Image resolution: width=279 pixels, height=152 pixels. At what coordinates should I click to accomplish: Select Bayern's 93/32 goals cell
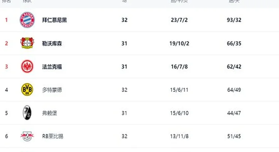pos(234,20)
